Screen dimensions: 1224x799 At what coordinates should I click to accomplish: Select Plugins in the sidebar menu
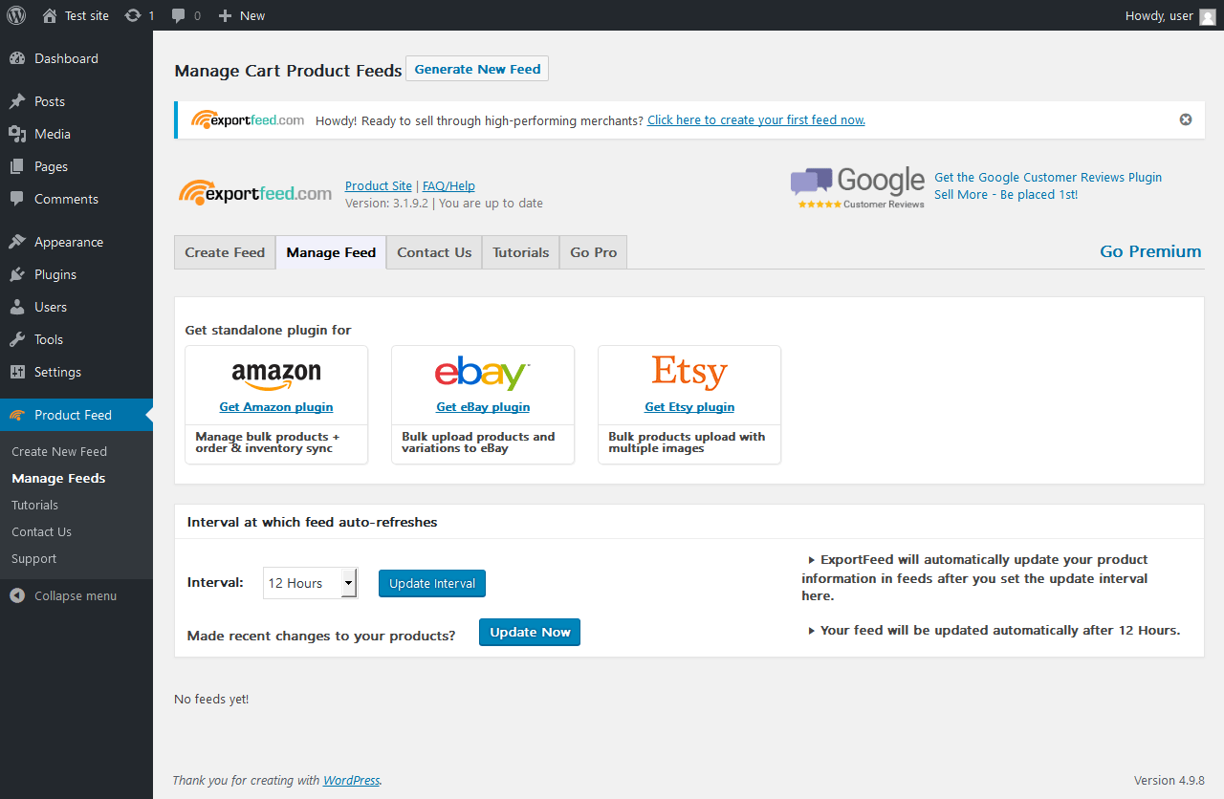pyautogui.click(x=55, y=274)
